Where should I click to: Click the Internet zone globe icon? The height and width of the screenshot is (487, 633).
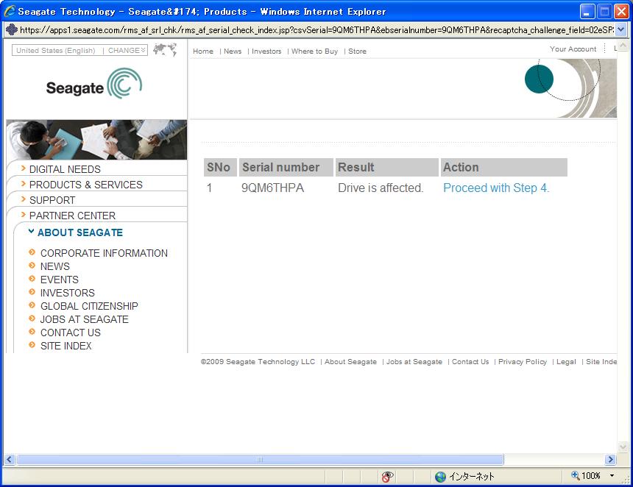(x=440, y=477)
